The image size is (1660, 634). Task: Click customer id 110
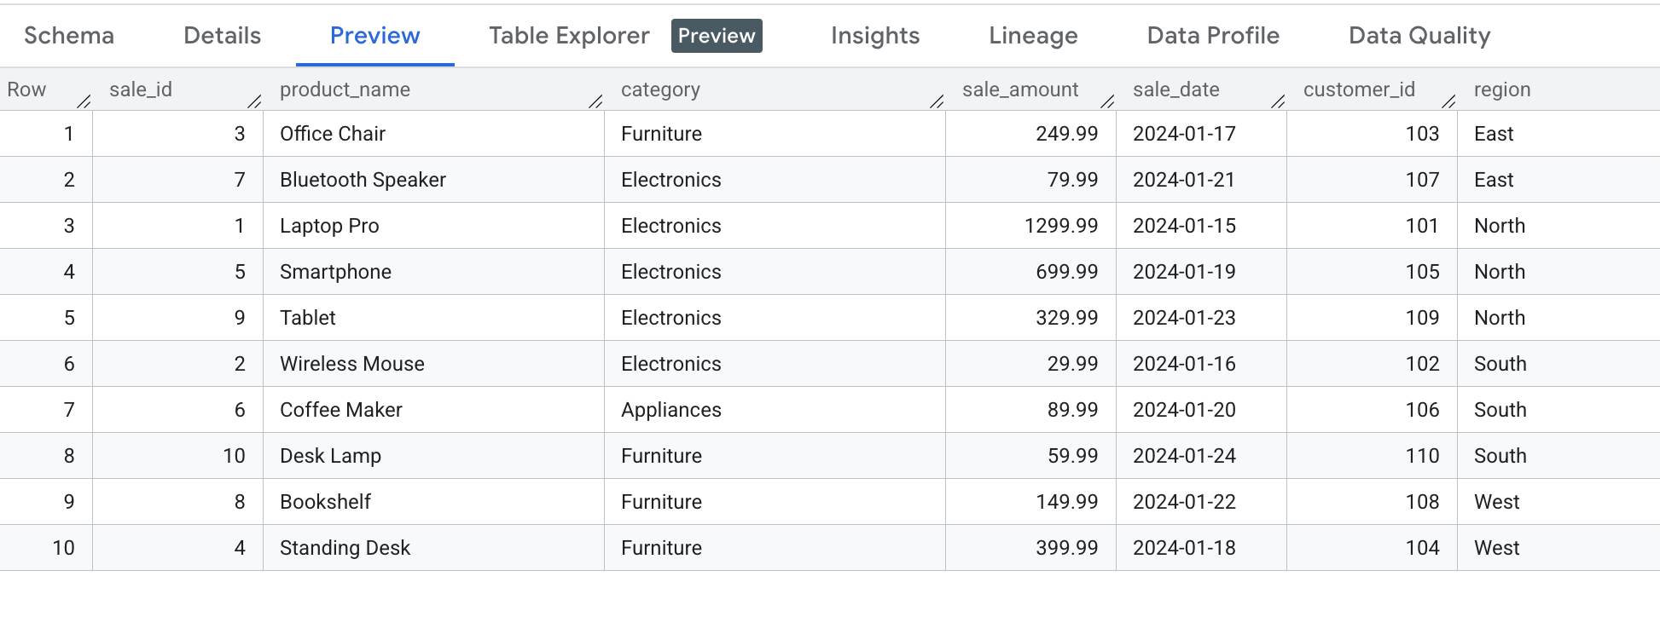coord(1422,456)
